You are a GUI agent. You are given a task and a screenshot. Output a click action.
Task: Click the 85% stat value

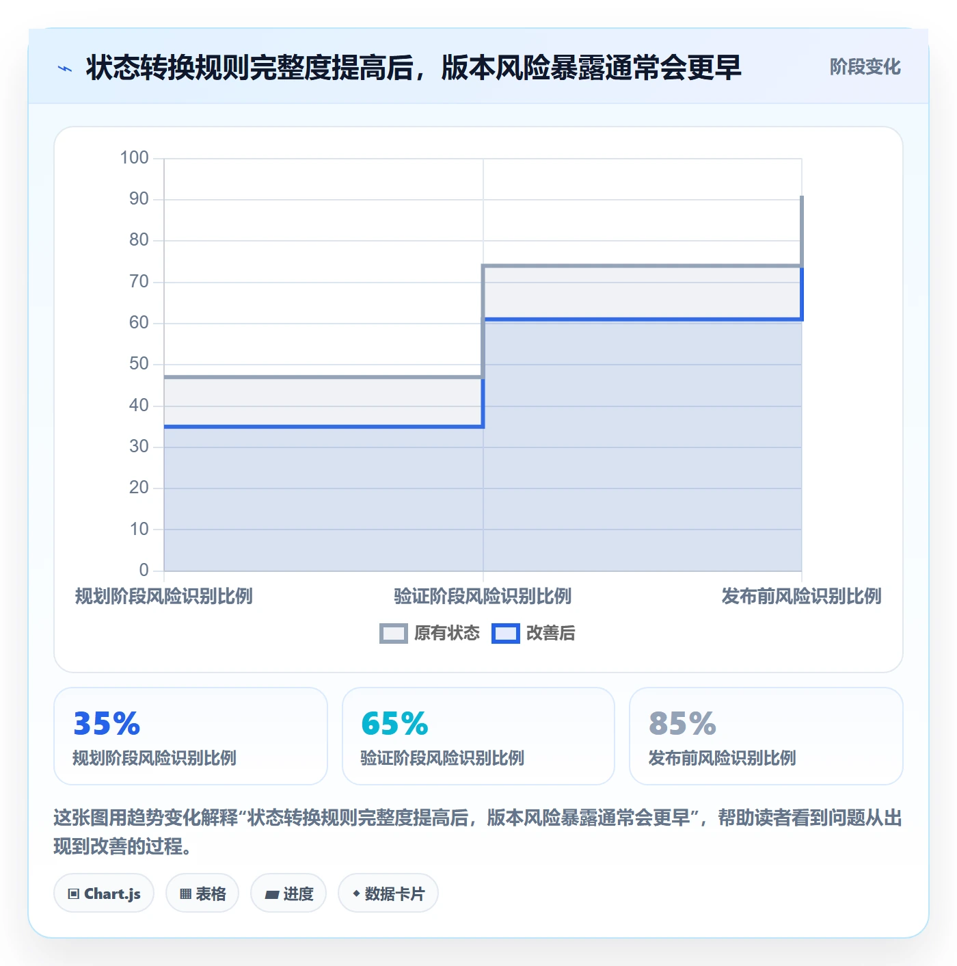(682, 724)
